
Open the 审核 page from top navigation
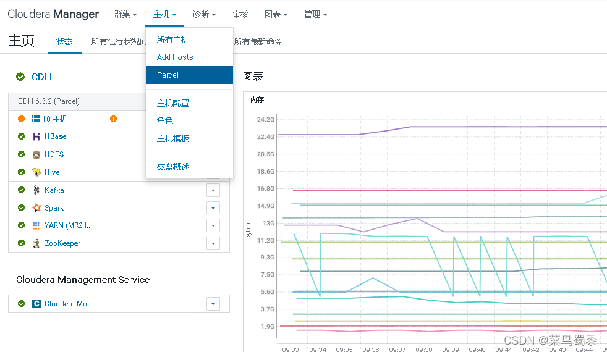[240, 14]
